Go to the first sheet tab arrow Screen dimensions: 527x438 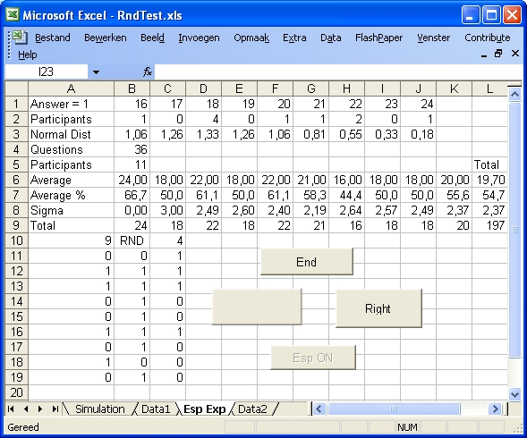tap(11, 409)
